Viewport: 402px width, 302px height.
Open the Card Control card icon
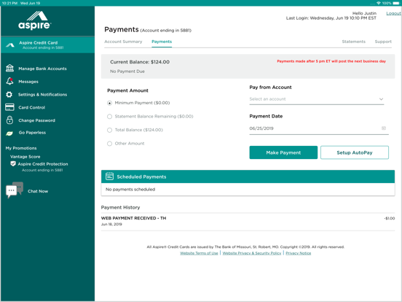[x=9, y=107]
